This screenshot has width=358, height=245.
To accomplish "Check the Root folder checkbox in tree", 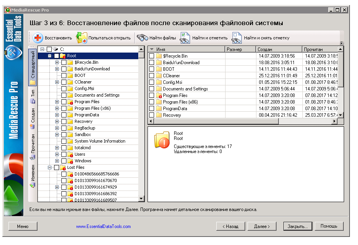I will click(56, 56).
